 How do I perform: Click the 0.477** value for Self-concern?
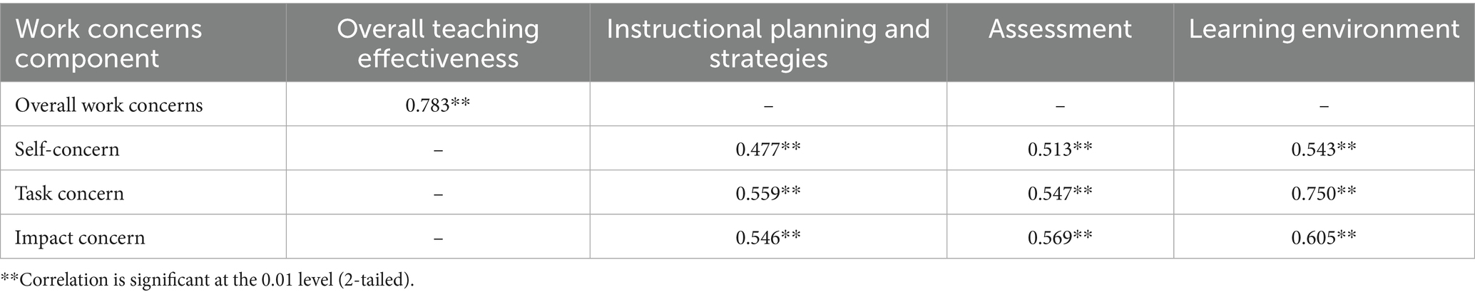[x=768, y=149]
